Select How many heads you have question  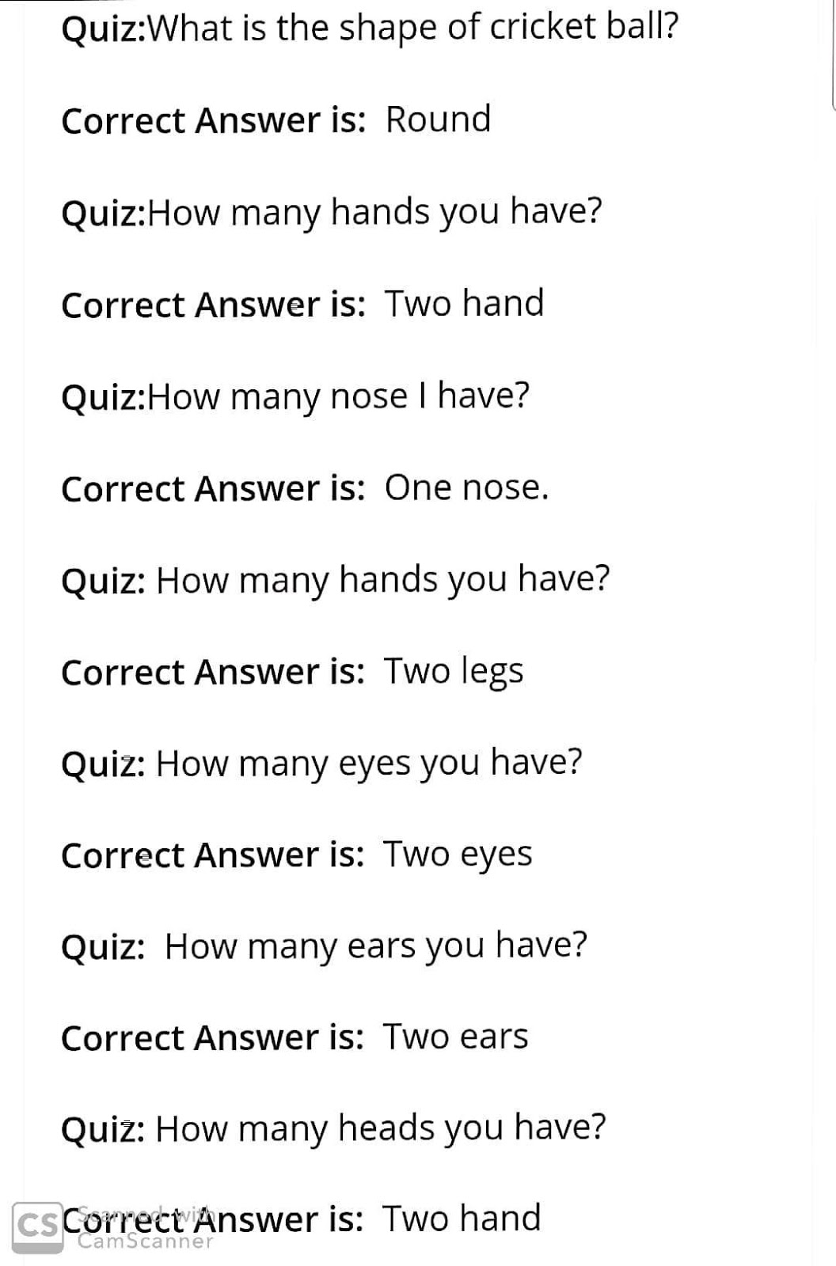click(x=333, y=1128)
